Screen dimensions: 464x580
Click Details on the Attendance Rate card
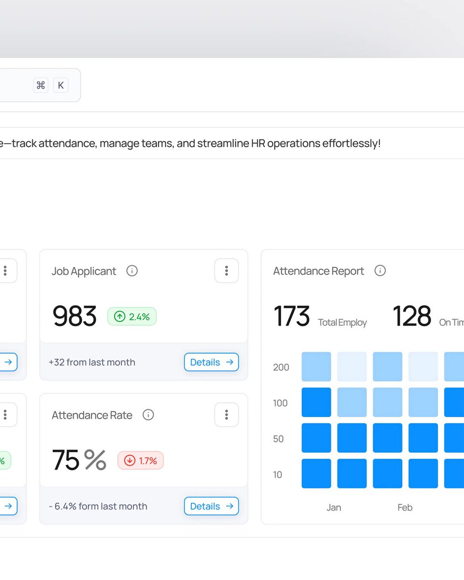[x=211, y=506]
